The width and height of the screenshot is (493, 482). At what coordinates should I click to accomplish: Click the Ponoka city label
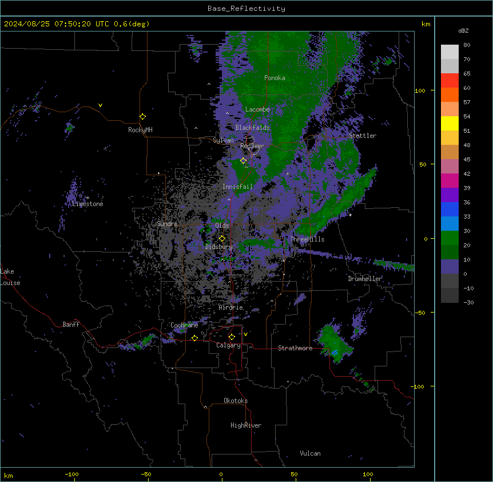coord(275,78)
